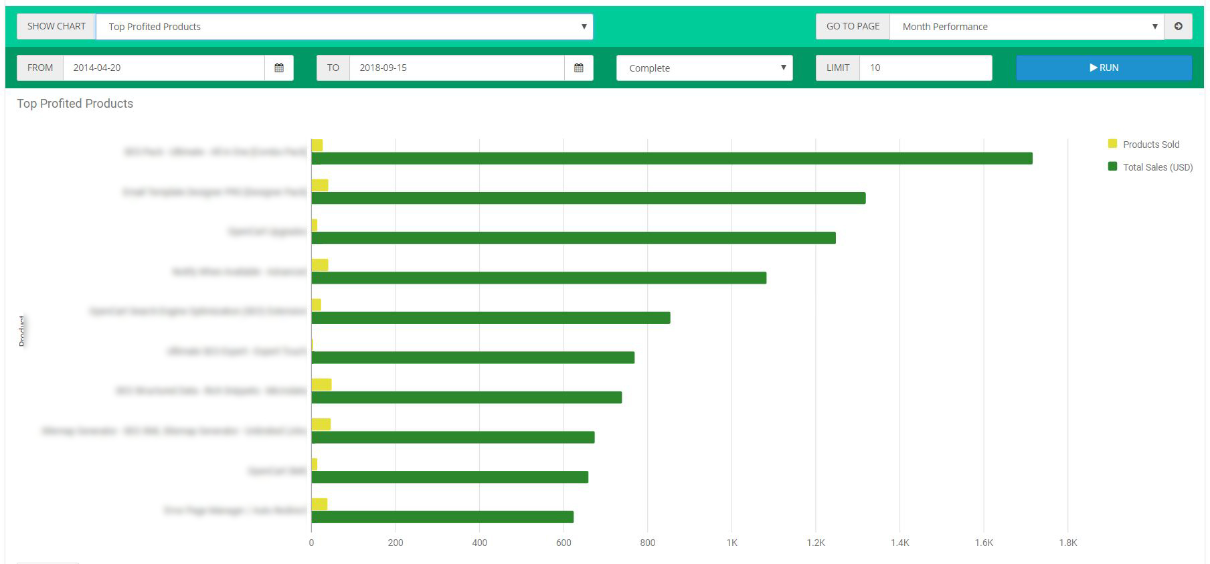Open the Go To Page dropdown
1210x564 pixels.
1027,27
